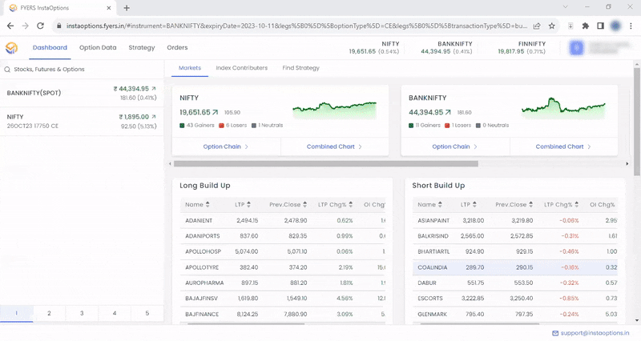Select GLENMARK row in Short Build Up
Image resolution: width=641 pixels, height=341 pixels.
tap(515, 315)
